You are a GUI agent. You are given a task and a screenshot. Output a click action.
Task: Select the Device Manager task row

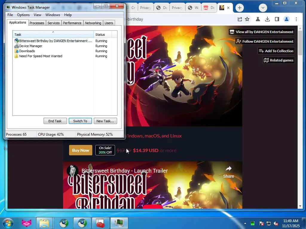click(x=65, y=46)
